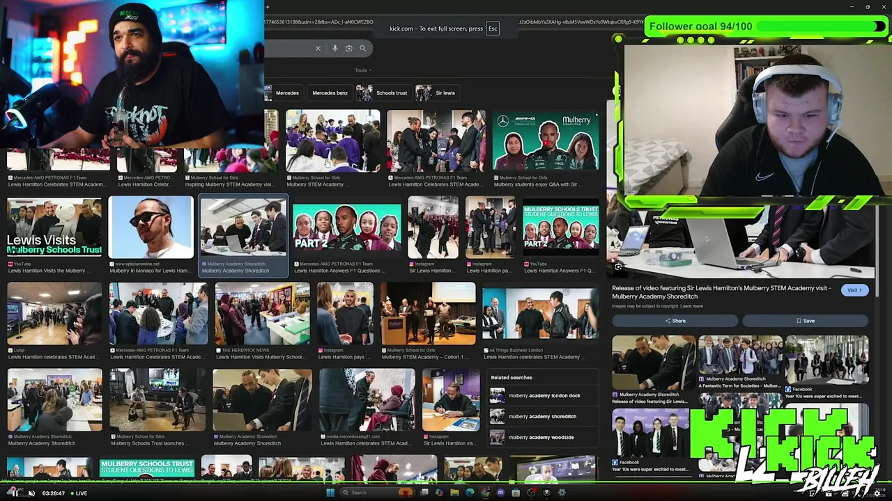Clear the search box with the X icon
This screenshot has height=501, width=892.
(318, 48)
